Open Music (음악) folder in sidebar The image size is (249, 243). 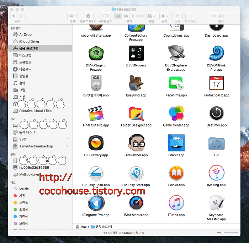click(40, 83)
